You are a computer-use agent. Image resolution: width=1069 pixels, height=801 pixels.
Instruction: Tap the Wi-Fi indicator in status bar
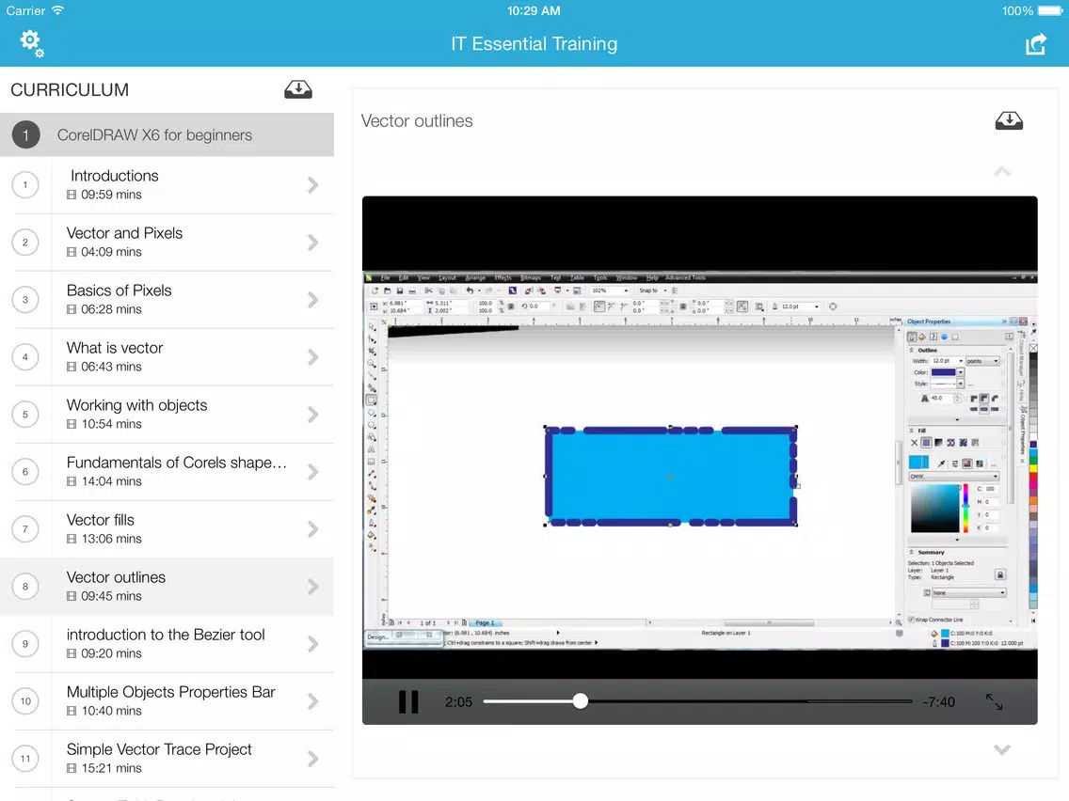coord(57,10)
